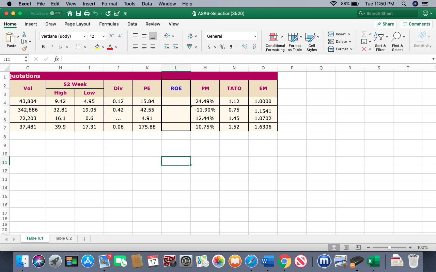Screen dimensions: 436x272
Task: Open the Comments panel
Action: coord(416,24)
